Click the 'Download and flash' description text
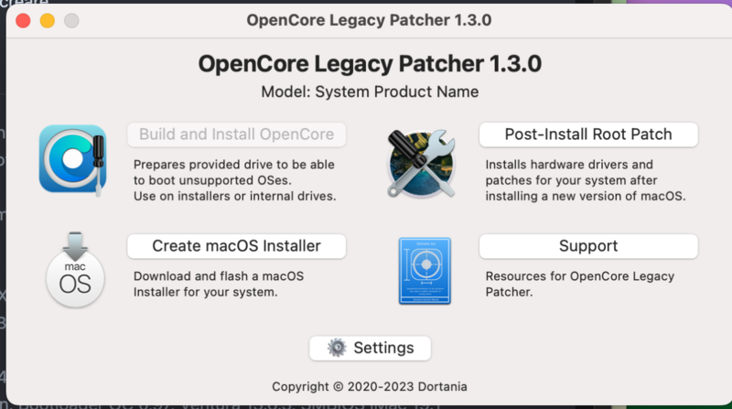 pos(218,276)
